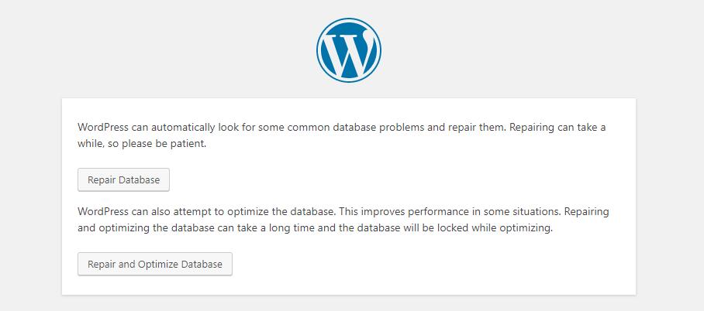Image resolution: width=704 pixels, height=311 pixels.
Task: Click the WordPress logo
Action: [348, 49]
